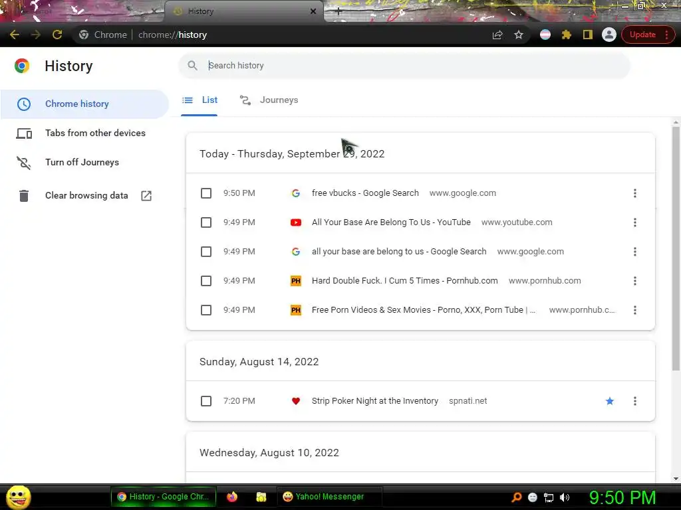Click the share page icon in the address bar
The image size is (681, 510).
click(x=497, y=35)
